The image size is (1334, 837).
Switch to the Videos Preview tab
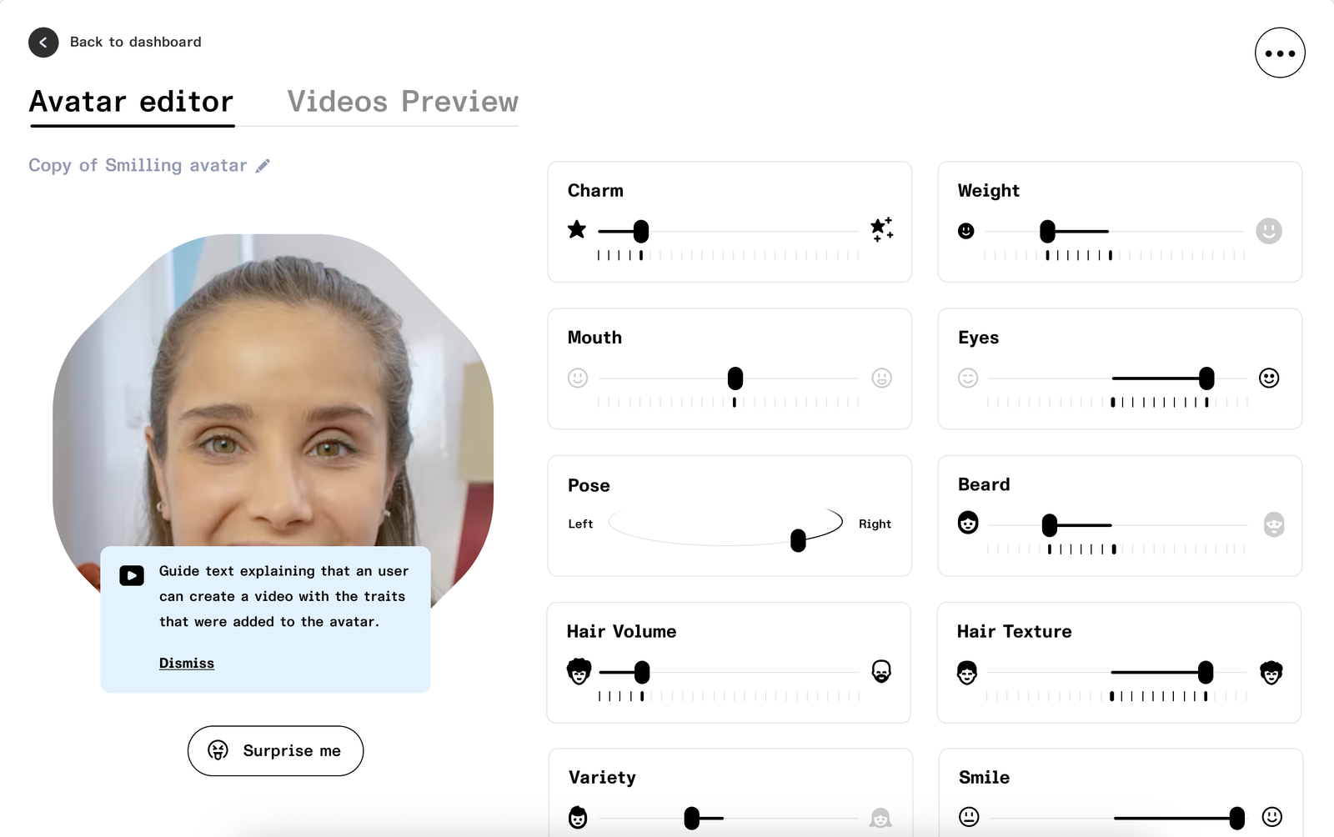pyautogui.click(x=403, y=102)
